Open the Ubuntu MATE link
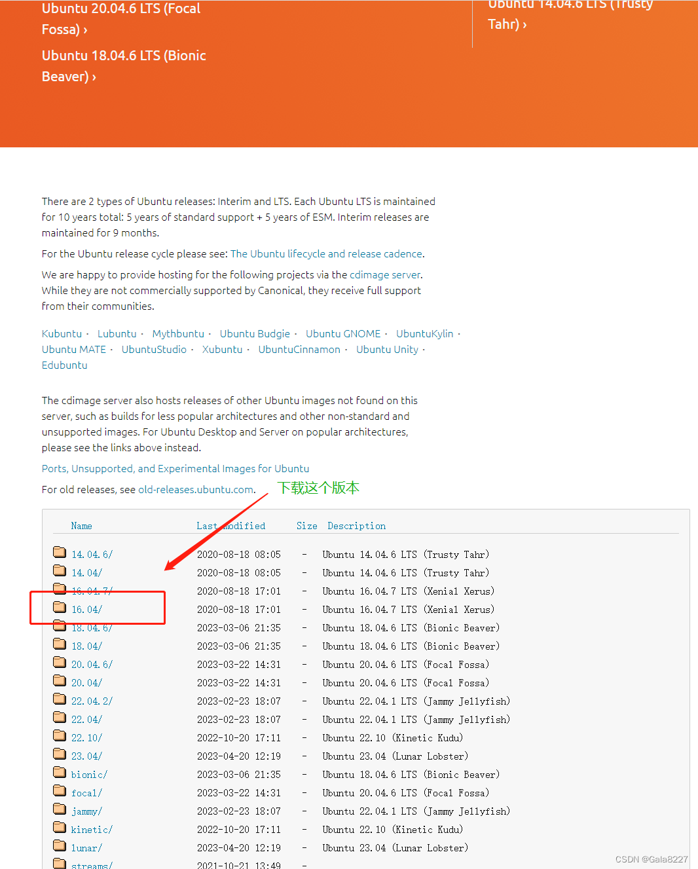698x869 pixels. click(74, 349)
